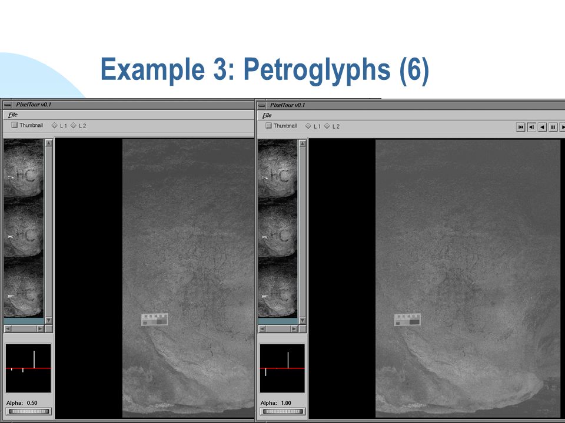565x423 pixels.
Task: Open File menu in right PixelTour window
Action: point(267,116)
